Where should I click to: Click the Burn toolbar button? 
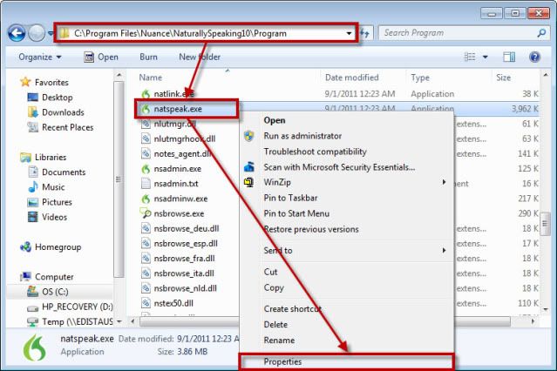148,57
